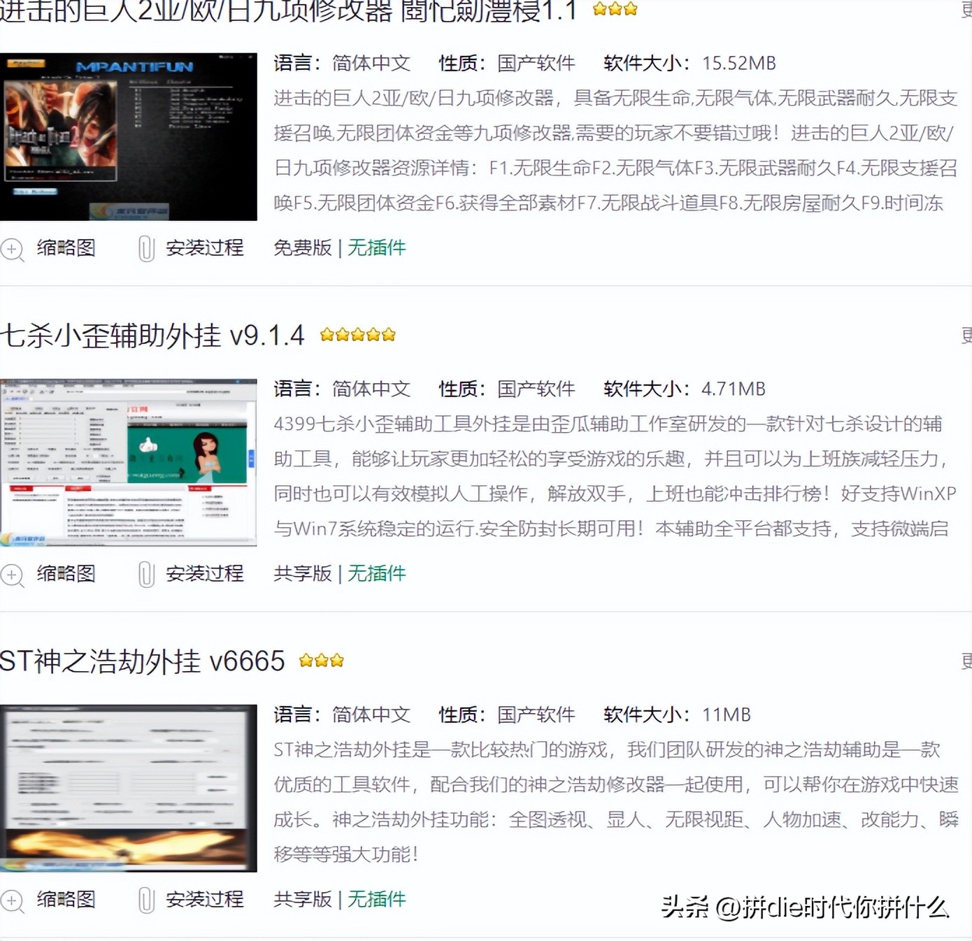
Task: Click the 免费版 label for 进击的巨人2修改器
Action: coord(301,249)
